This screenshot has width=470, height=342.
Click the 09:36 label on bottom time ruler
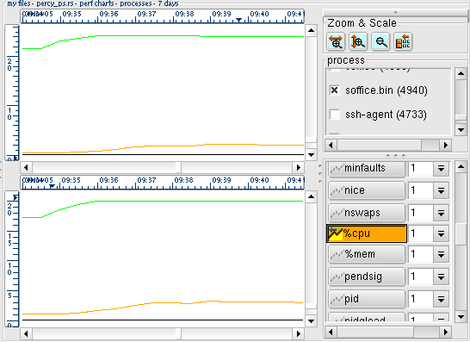(x=108, y=180)
